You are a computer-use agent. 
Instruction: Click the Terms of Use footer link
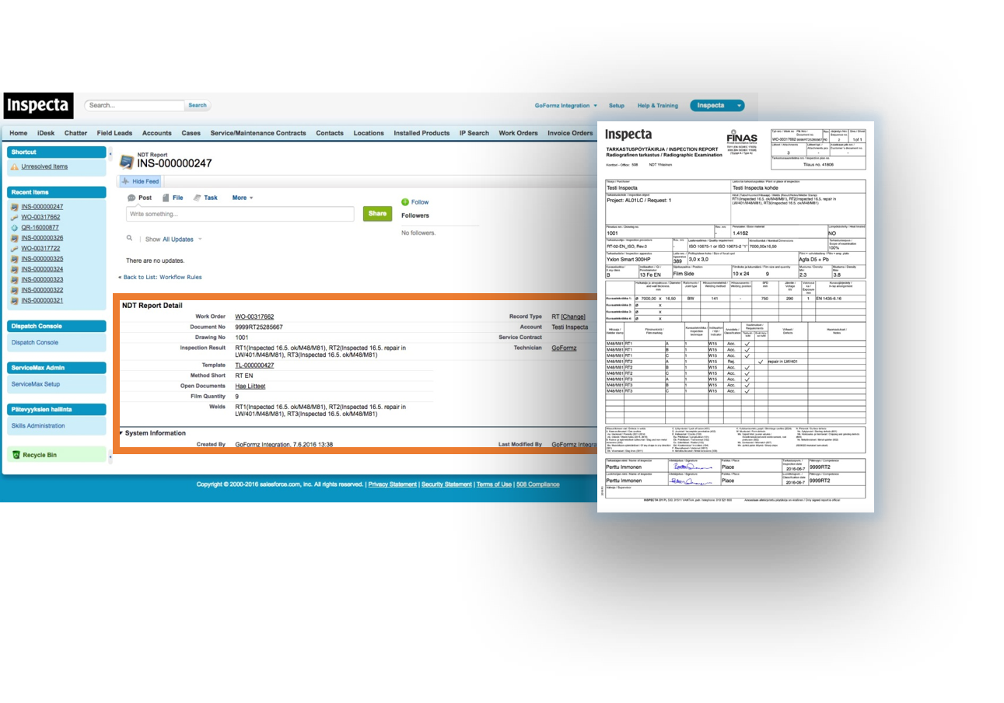tap(494, 484)
